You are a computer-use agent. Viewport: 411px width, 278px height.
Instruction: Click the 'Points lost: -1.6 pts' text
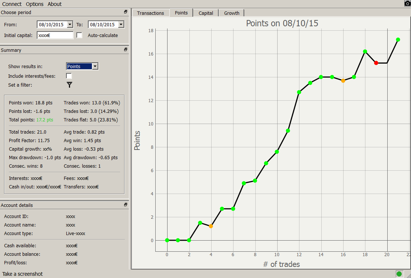(x=30, y=111)
